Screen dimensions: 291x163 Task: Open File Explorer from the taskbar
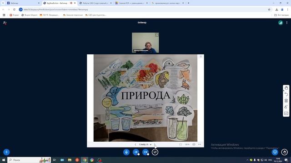70,160
